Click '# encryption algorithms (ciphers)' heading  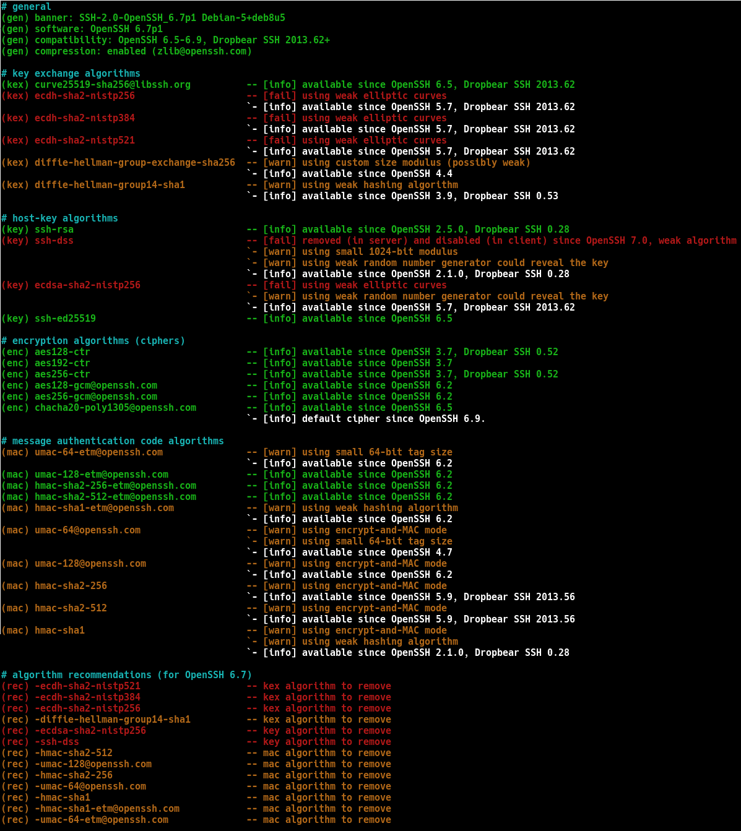click(93, 341)
